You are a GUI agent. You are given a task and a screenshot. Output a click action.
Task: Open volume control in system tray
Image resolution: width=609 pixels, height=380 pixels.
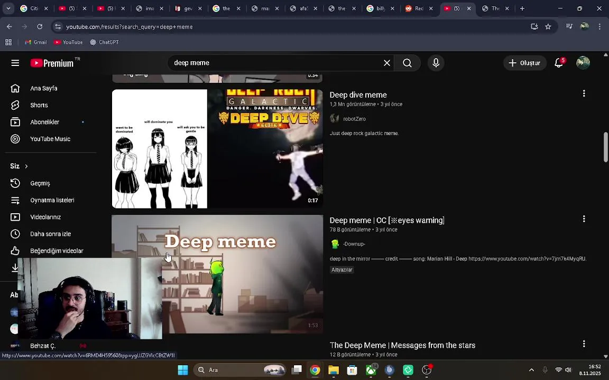568,370
